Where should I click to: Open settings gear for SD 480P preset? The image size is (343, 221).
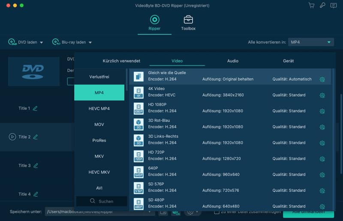pyautogui.click(x=322, y=206)
